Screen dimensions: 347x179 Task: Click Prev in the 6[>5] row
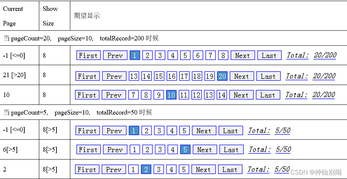[x=115, y=149]
